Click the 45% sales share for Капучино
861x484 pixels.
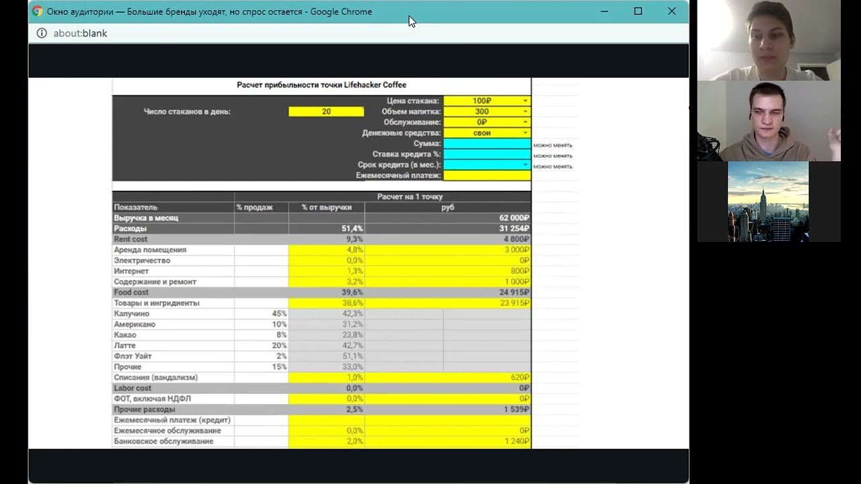[279, 314]
